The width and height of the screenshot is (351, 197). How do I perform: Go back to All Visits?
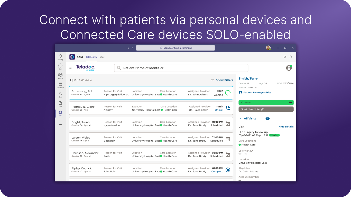(x=248, y=119)
